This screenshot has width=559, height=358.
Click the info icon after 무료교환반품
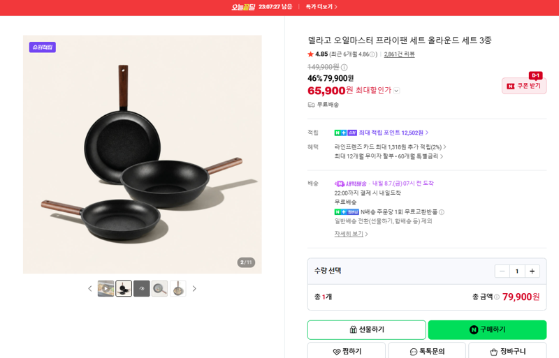442,212
